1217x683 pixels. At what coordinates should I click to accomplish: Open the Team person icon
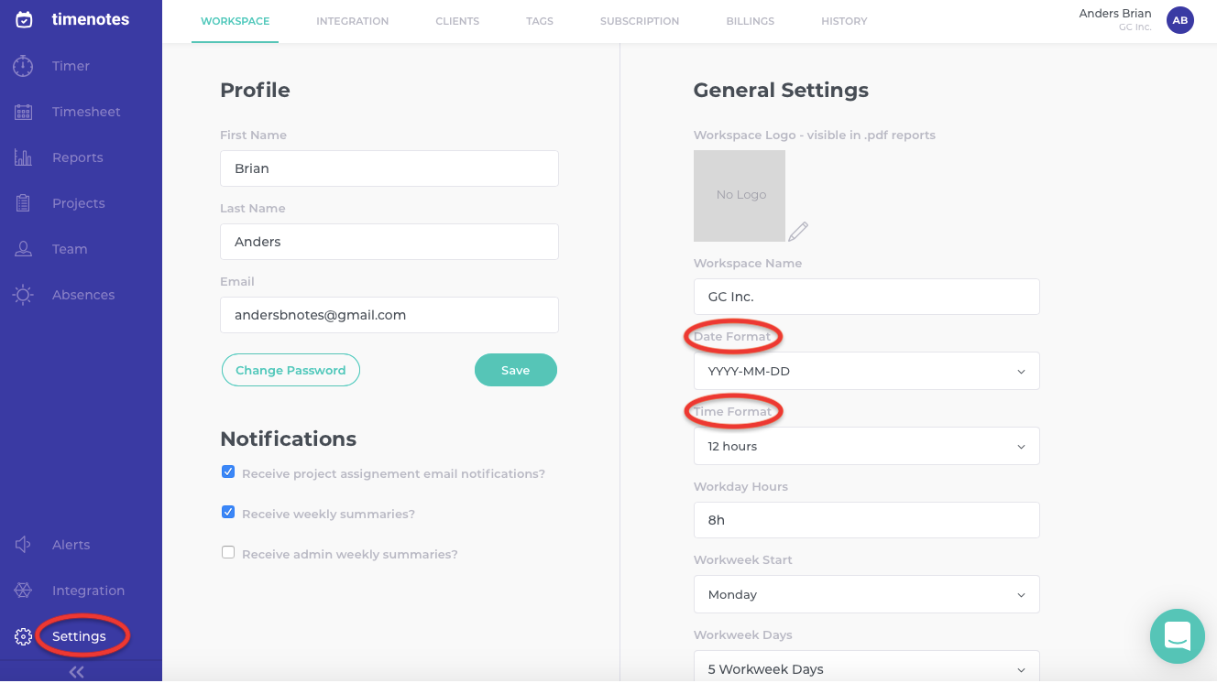23,249
